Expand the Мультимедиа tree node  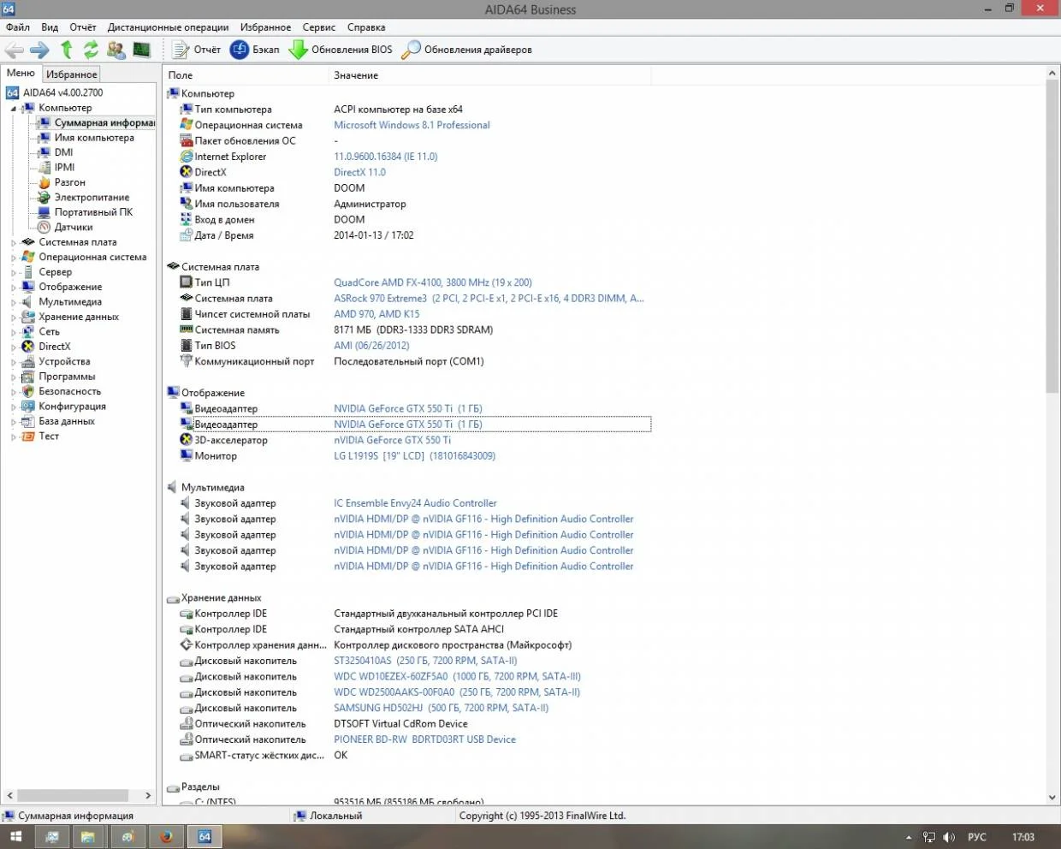(13, 303)
